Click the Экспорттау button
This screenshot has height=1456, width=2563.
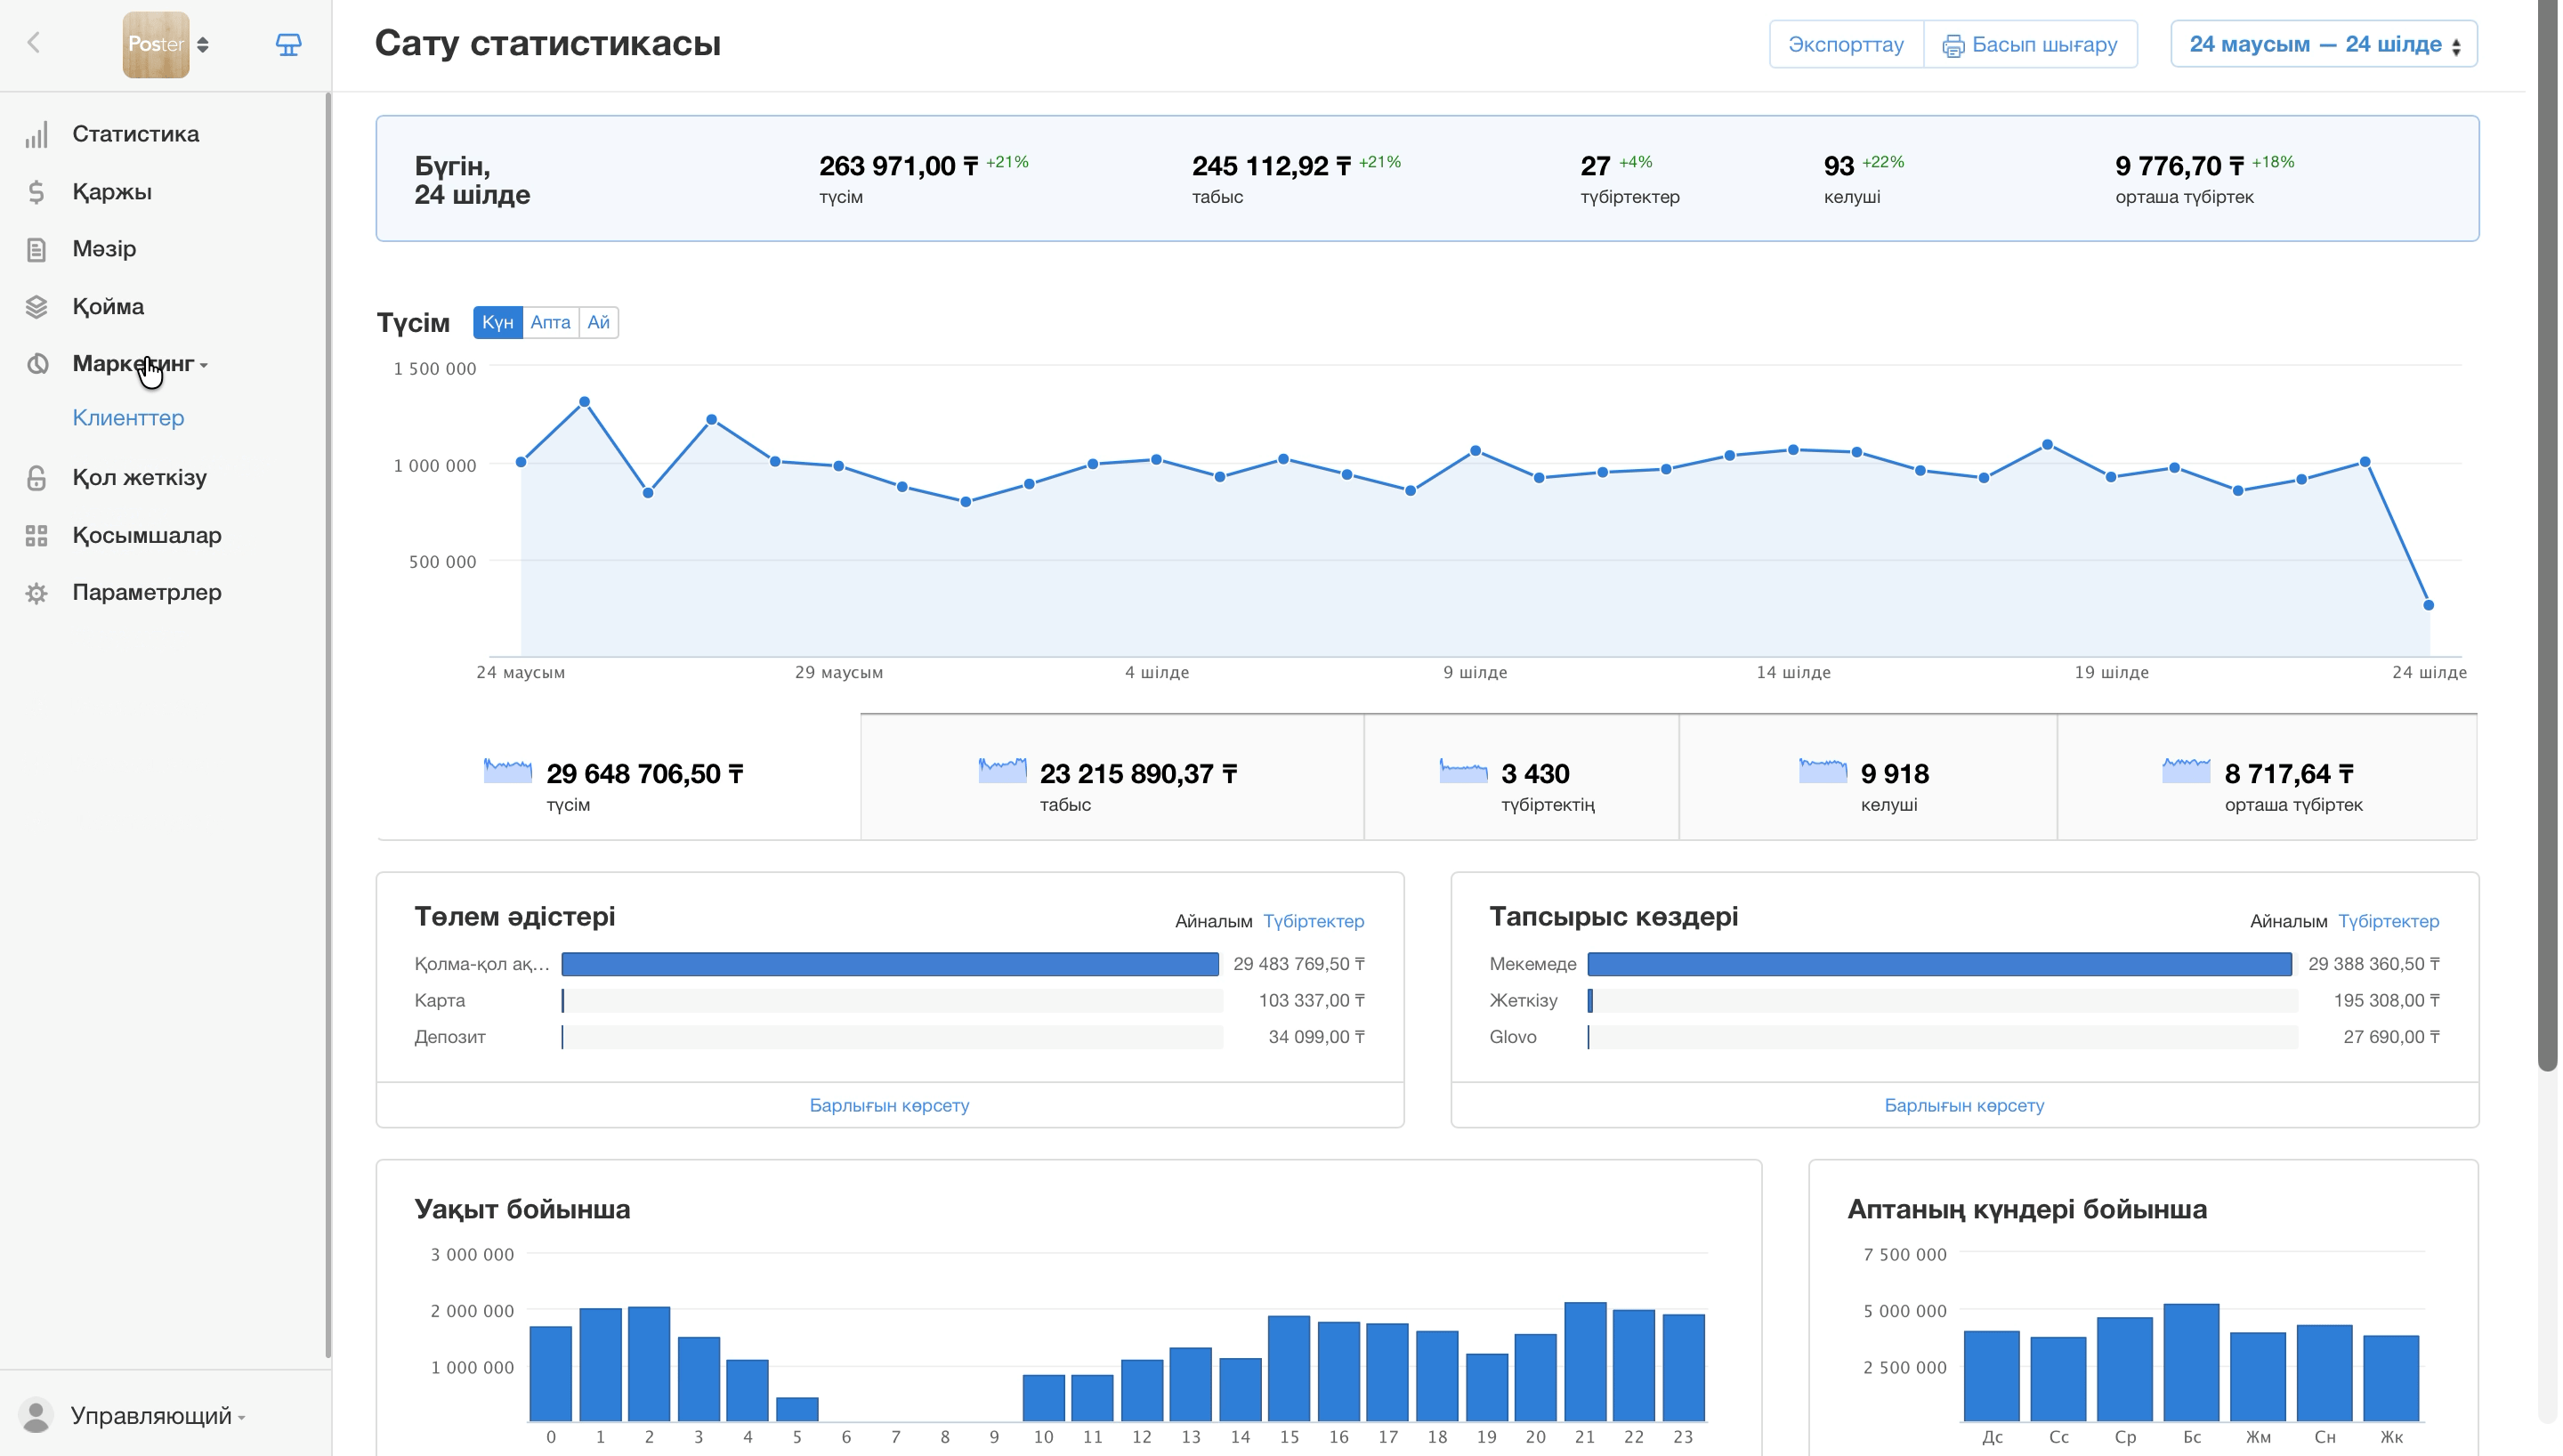pyautogui.click(x=1846, y=44)
